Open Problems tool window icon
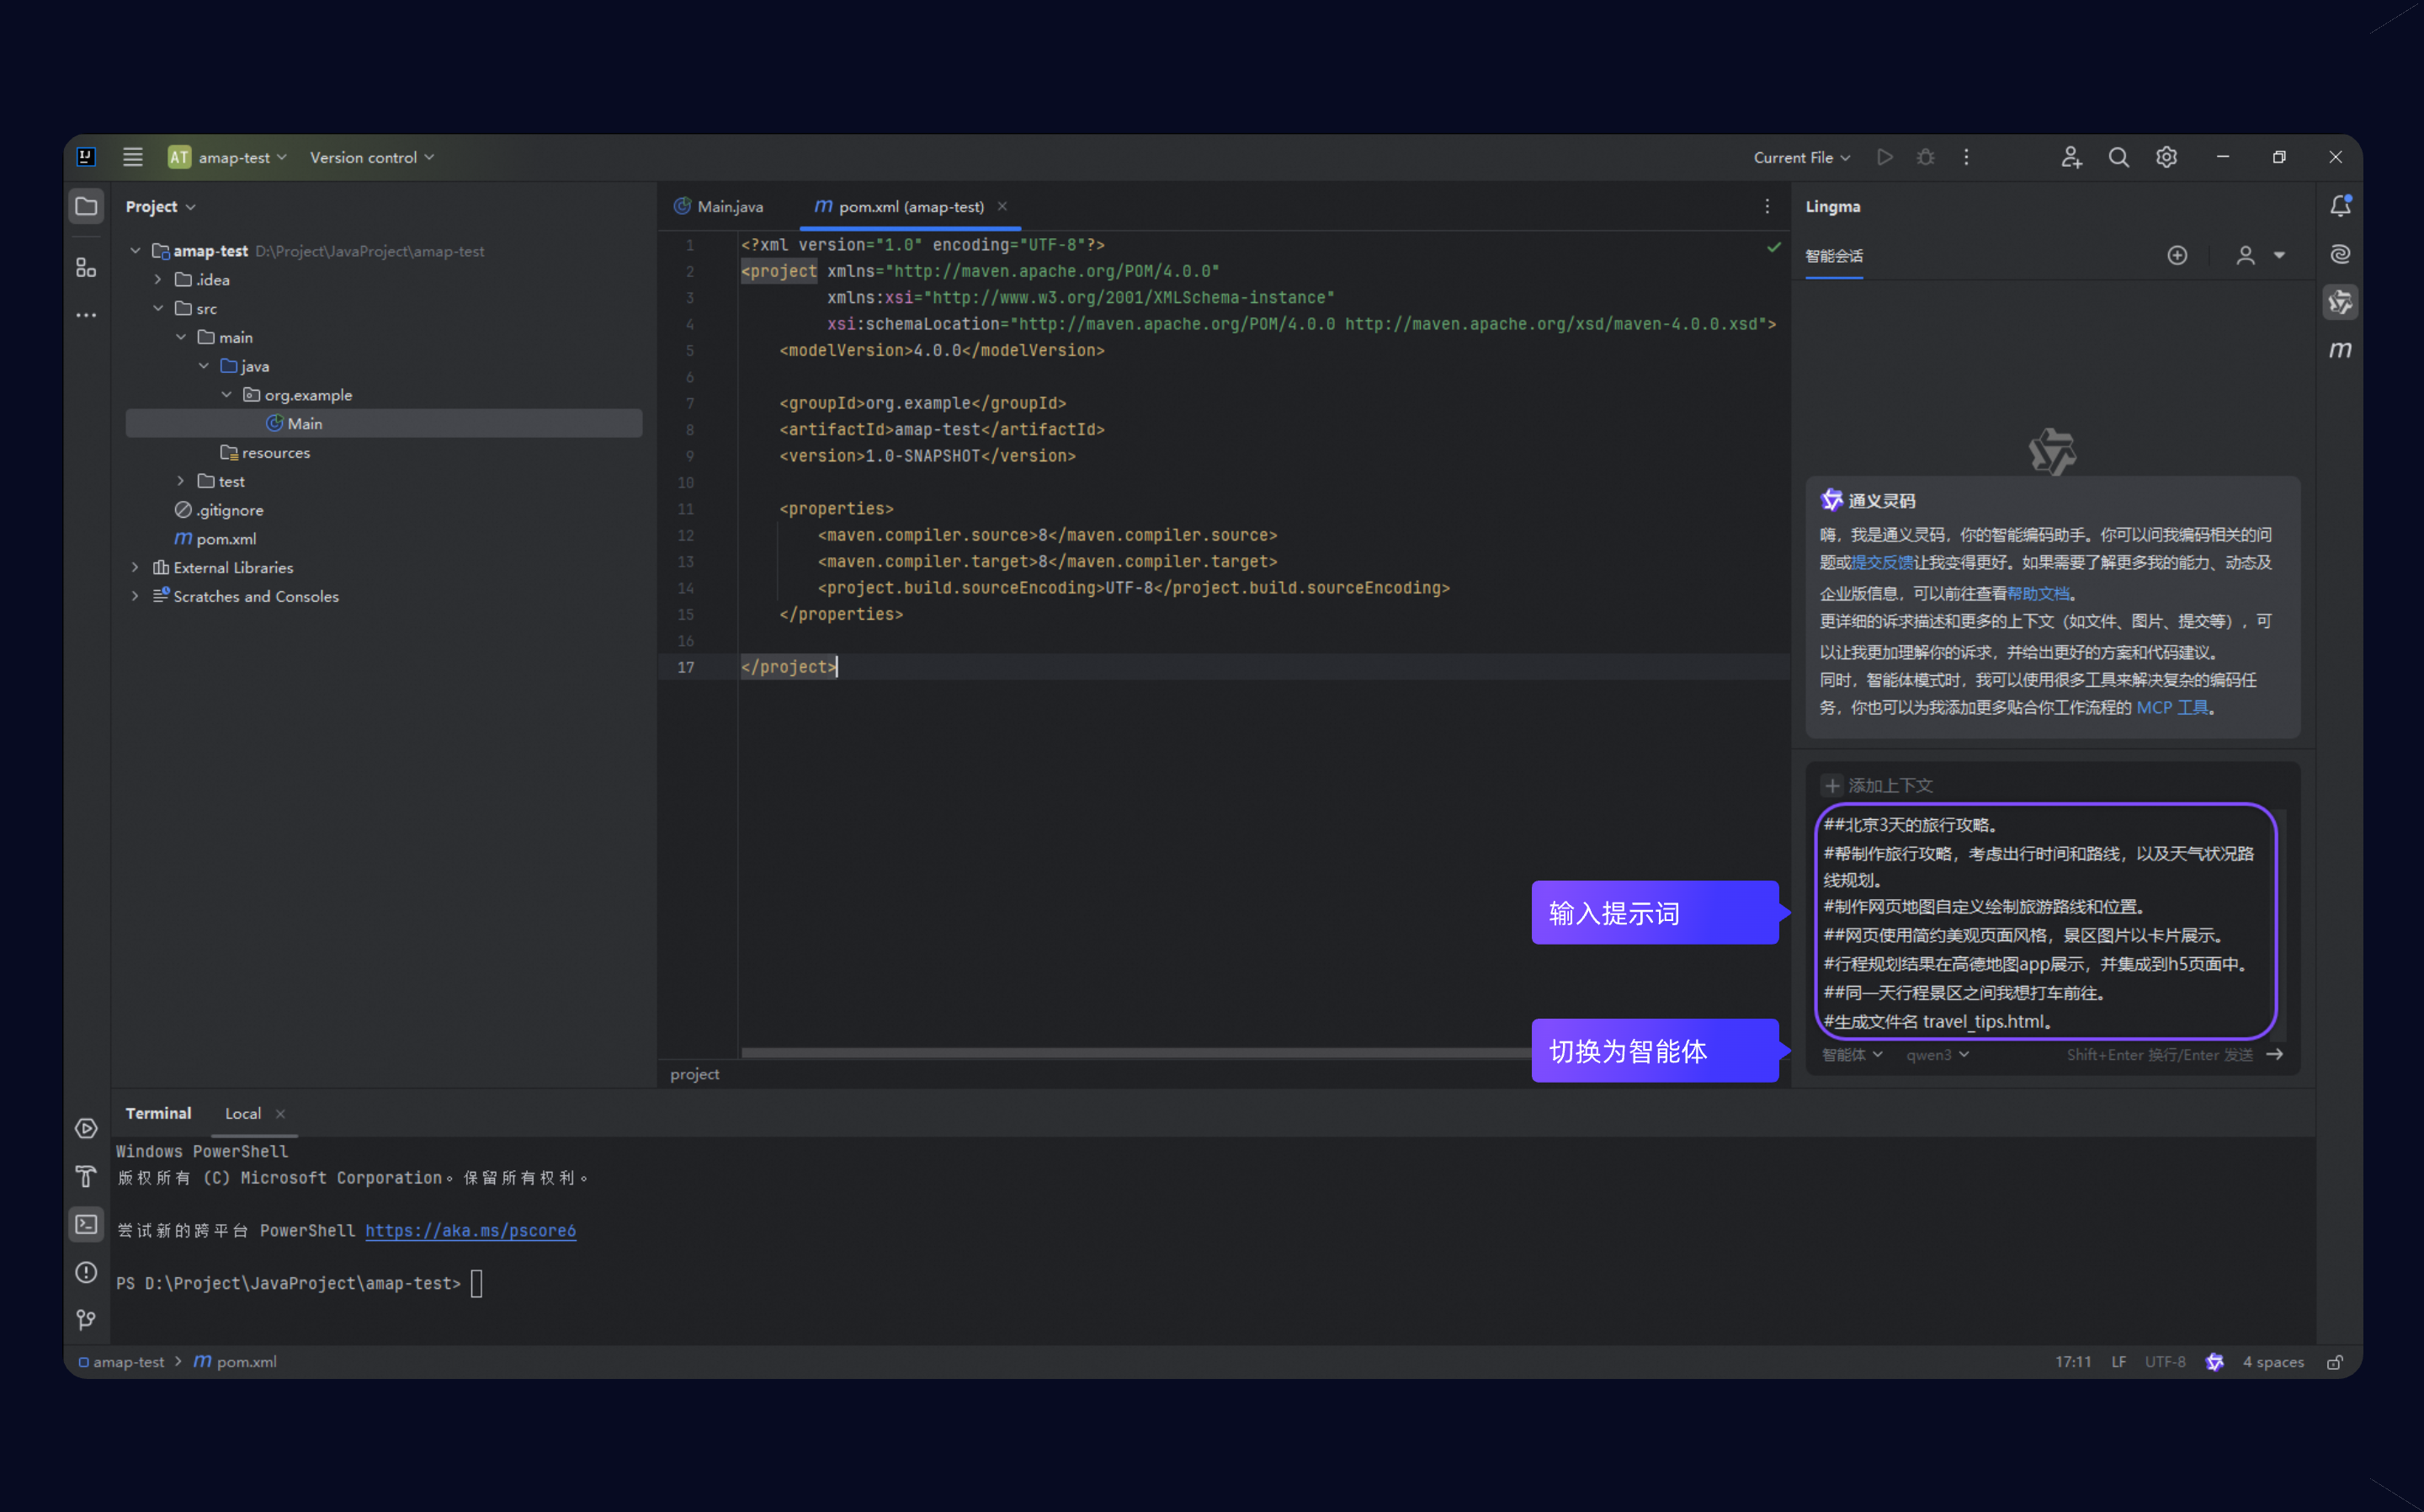2424x1512 pixels. coord(86,1272)
